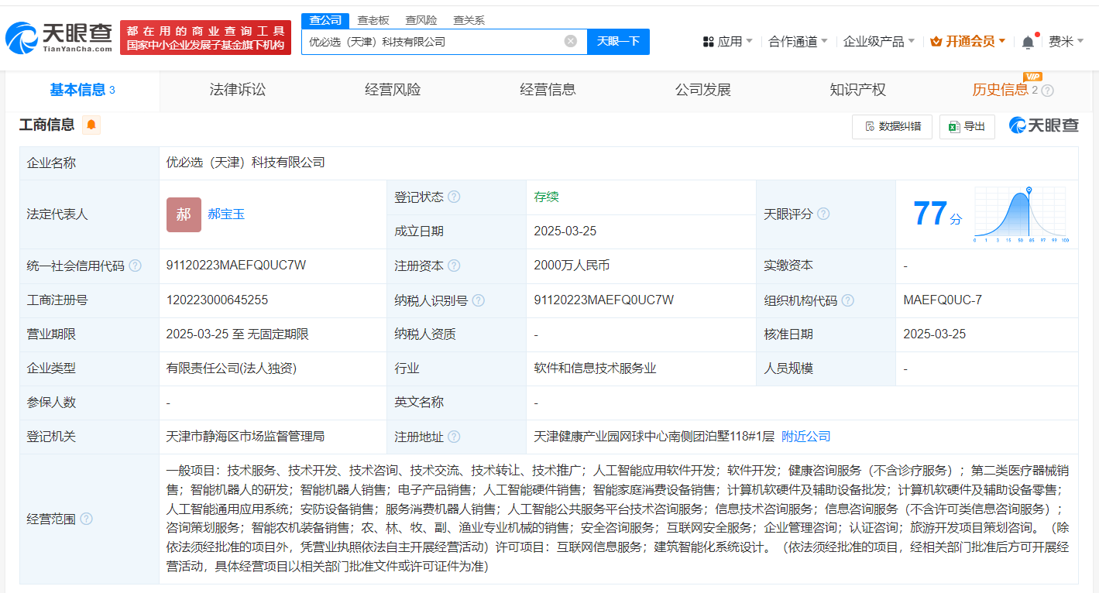Expand the 应用 dropdown menu
The image size is (1099, 593).
(x=728, y=42)
